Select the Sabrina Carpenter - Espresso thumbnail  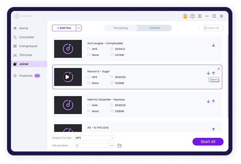(68, 105)
